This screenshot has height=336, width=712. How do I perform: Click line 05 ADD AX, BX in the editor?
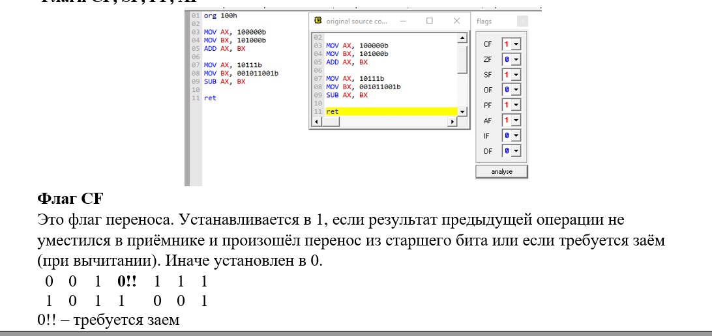coord(224,49)
